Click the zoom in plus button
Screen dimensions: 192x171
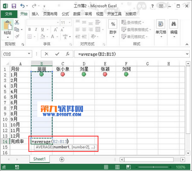170,167
